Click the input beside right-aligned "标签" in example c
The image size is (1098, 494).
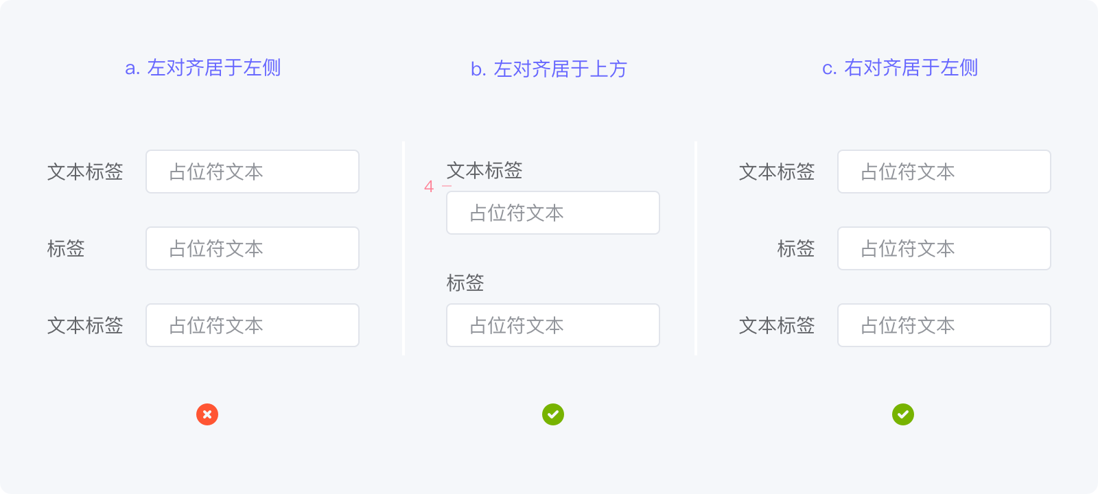click(944, 248)
